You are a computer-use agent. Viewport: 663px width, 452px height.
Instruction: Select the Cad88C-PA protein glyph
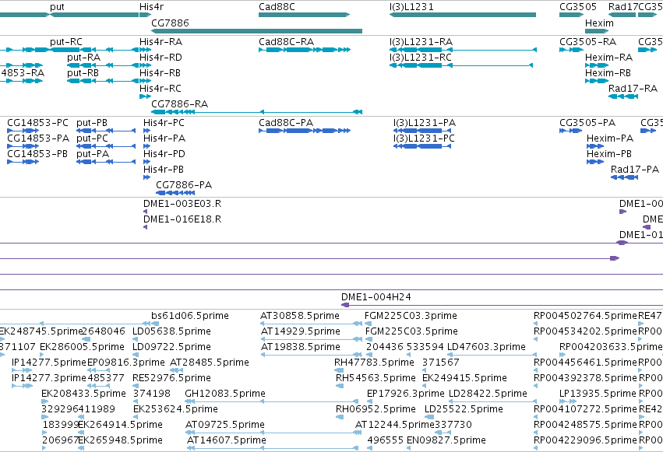point(305,131)
